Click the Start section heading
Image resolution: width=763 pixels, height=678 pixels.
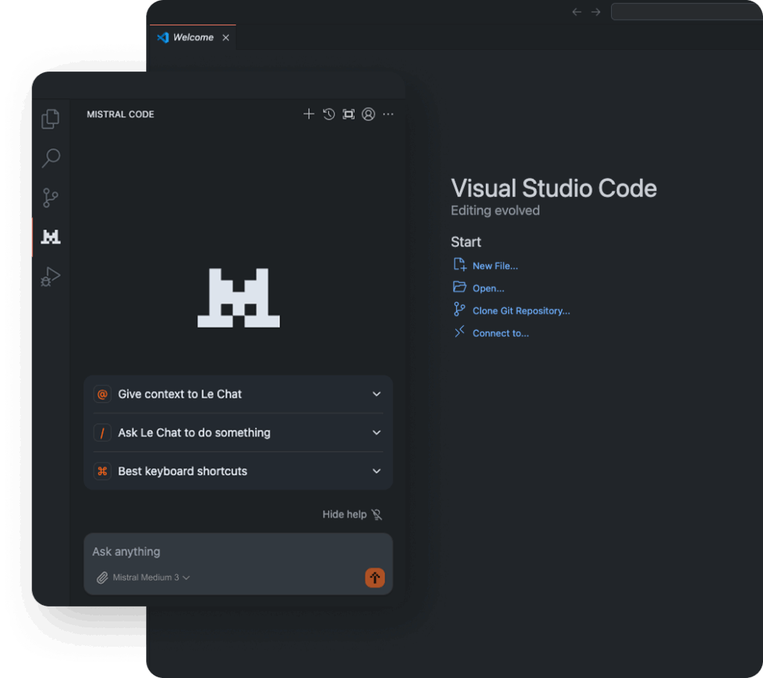[x=466, y=242]
